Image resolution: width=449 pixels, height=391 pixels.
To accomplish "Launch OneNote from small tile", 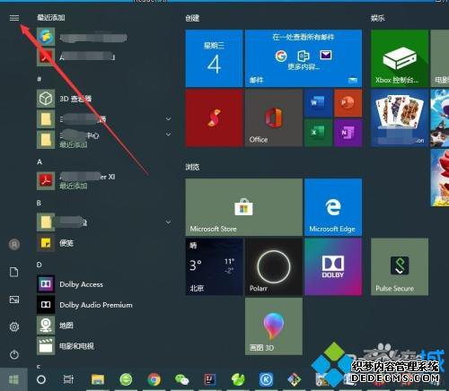I will (348, 133).
